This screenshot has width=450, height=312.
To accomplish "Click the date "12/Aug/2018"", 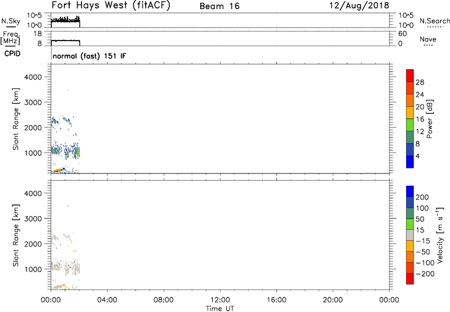I will click(359, 6).
